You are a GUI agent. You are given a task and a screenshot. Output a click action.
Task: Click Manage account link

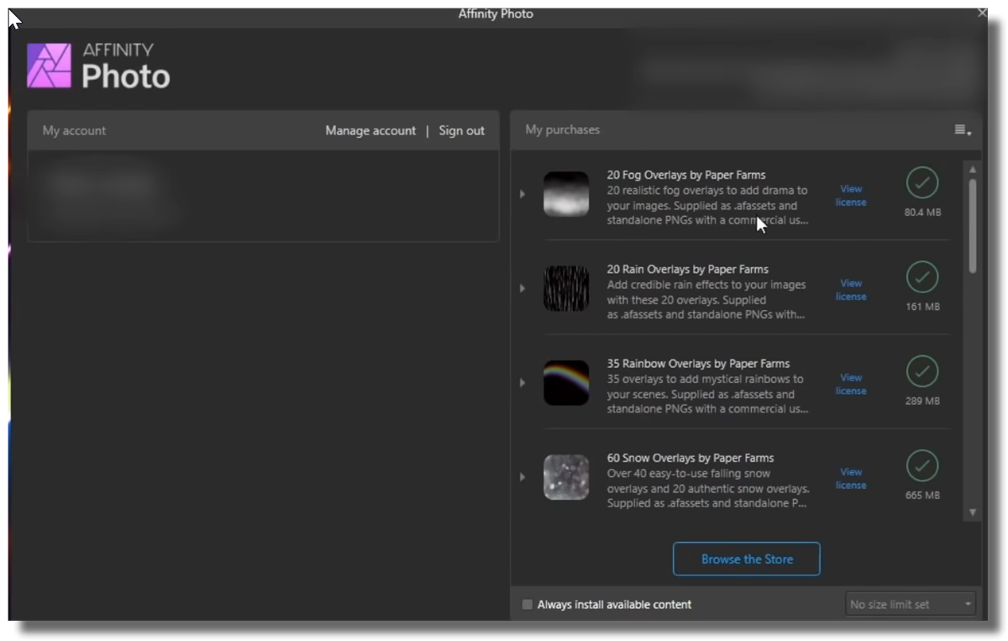point(370,130)
